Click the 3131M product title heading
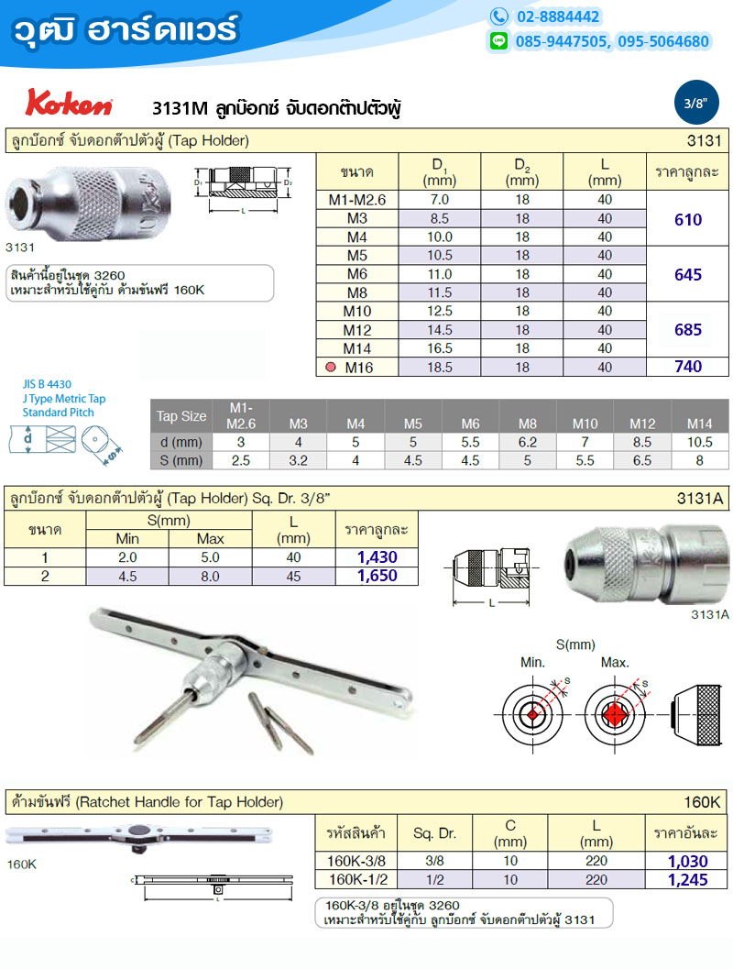 (x=278, y=108)
